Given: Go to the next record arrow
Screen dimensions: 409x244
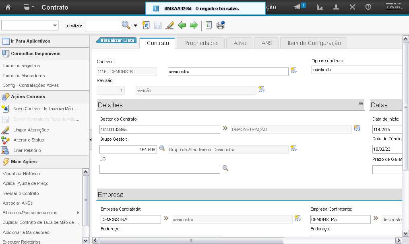Looking at the screenshot, I should [194, 25].
